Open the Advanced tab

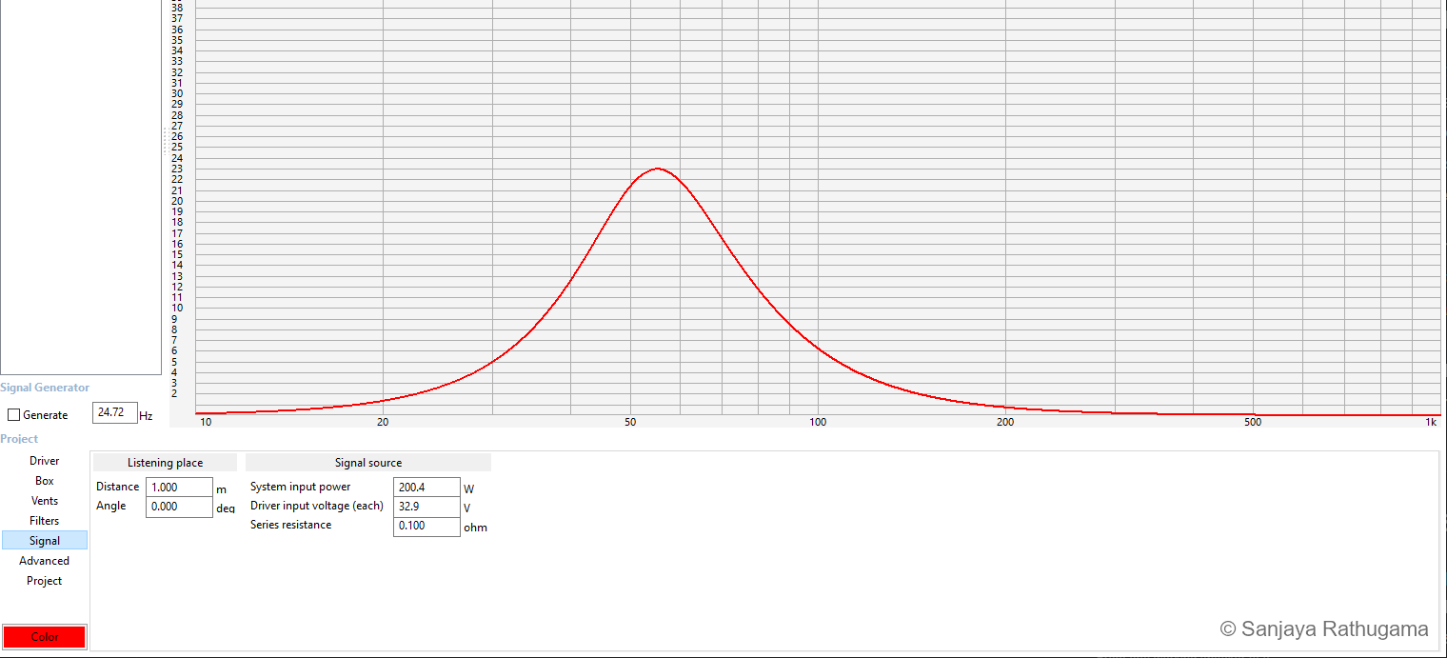(45, 561)
